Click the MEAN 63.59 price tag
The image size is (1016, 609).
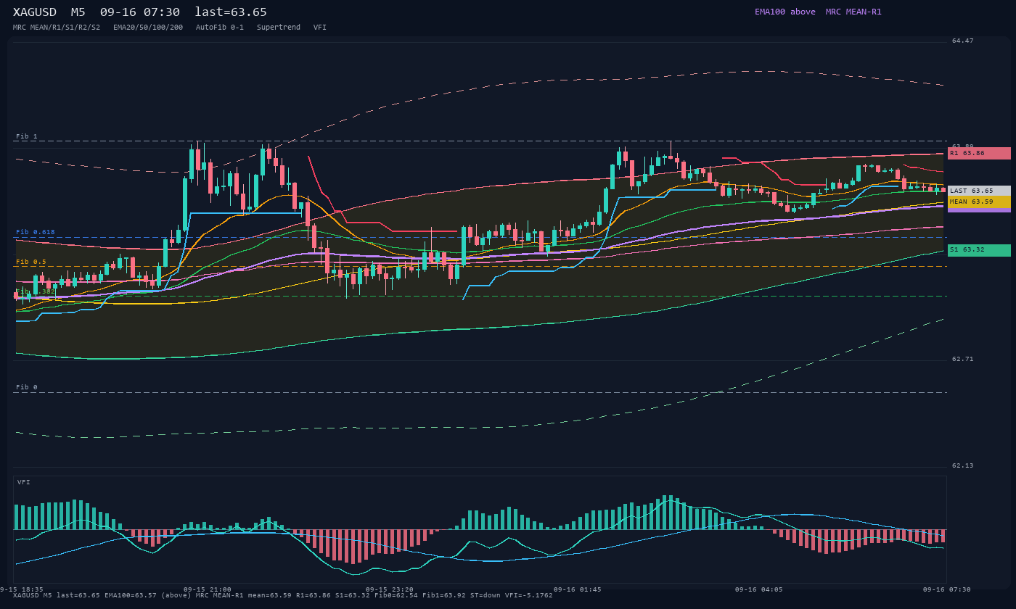click(979, 202)
